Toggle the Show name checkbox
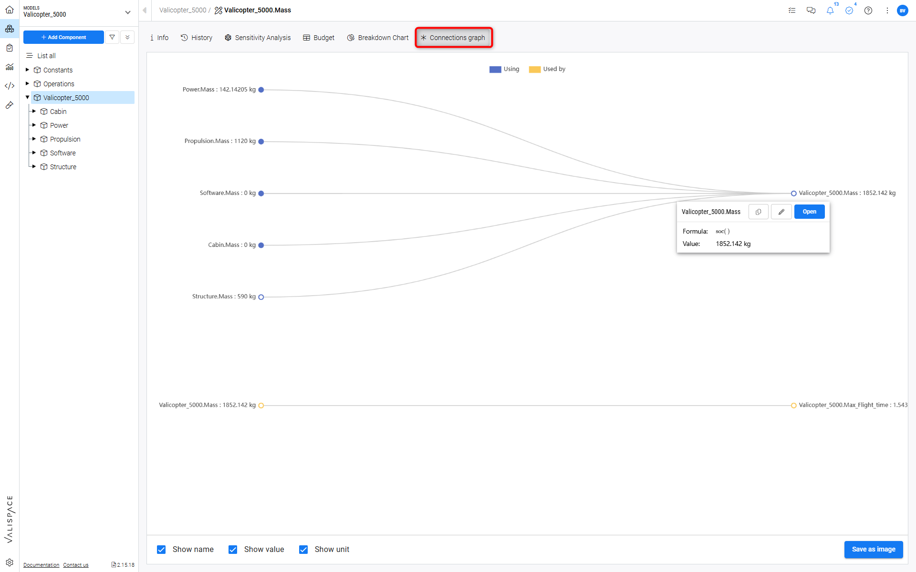 (x=161, y=550)
